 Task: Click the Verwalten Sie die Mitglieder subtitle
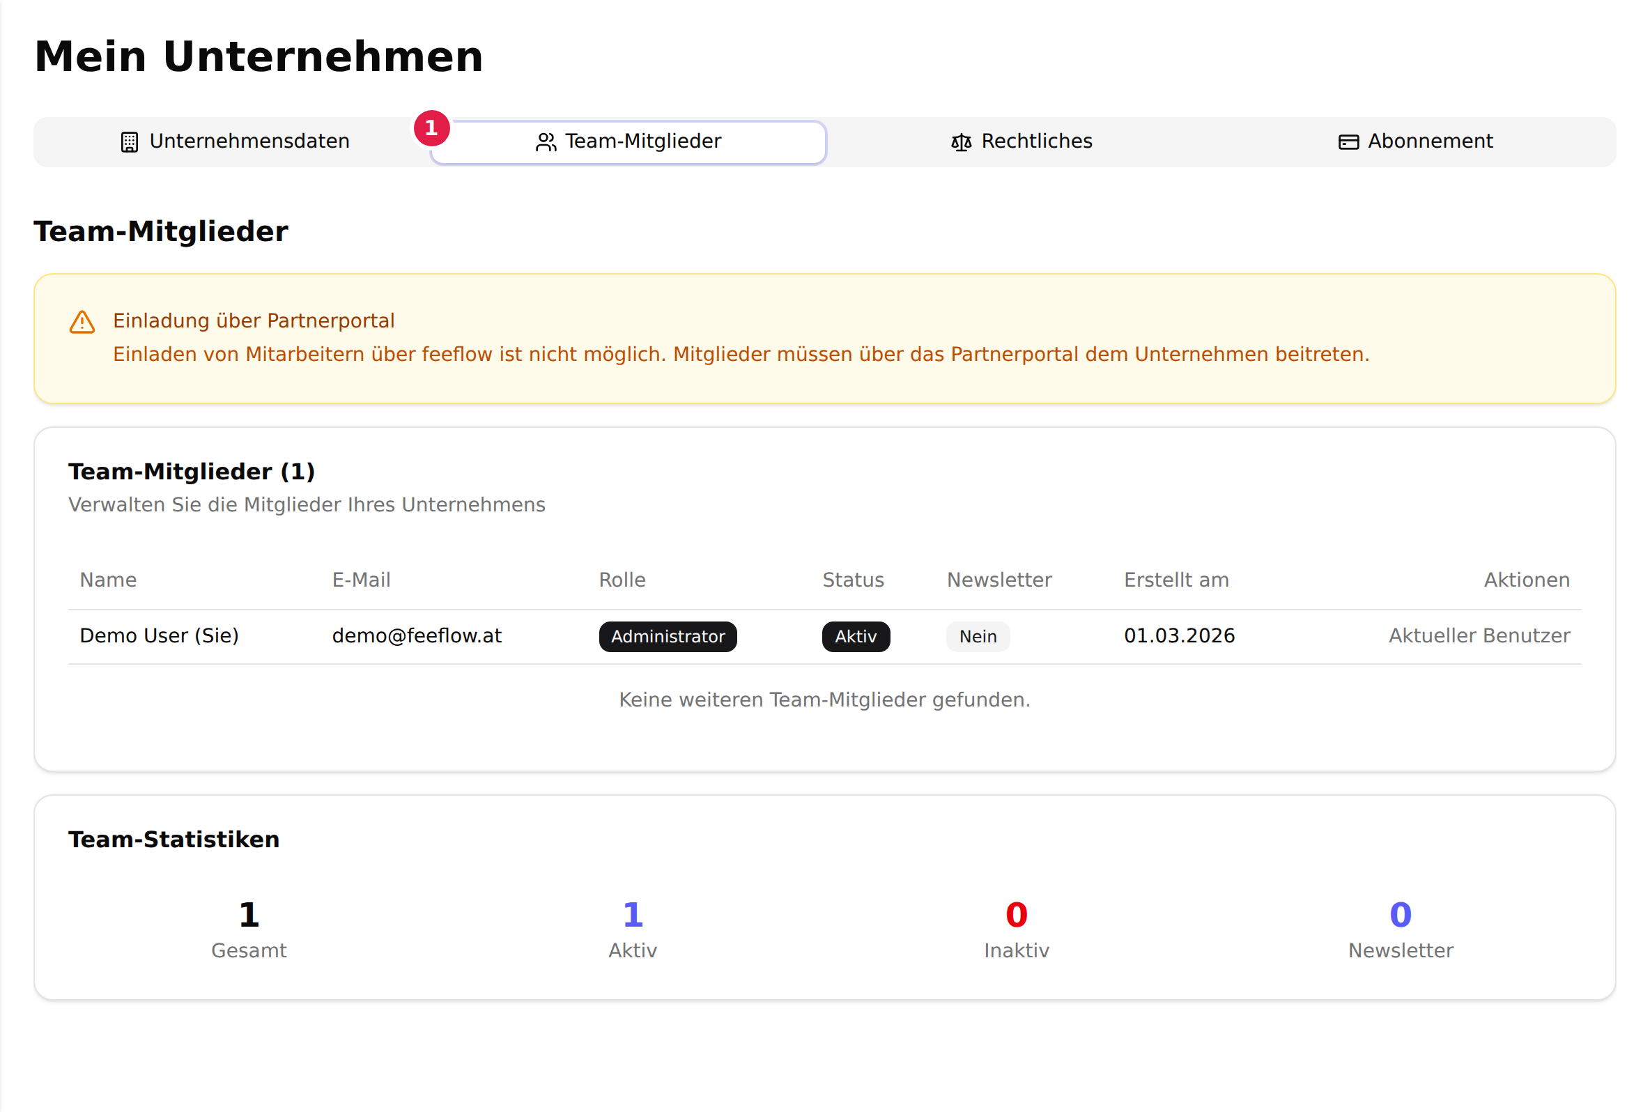(x=307, y=504)
